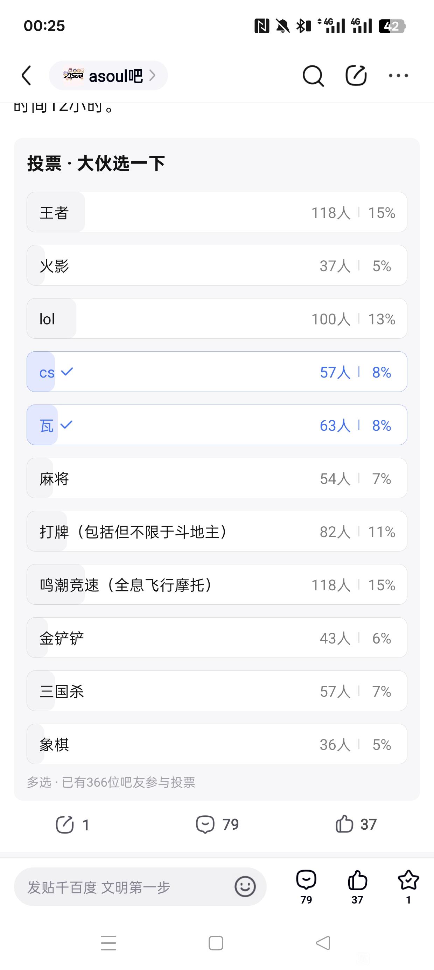
Task: Tap the 鸣潮竞速 poll progress bar
Action: [217, 584]
